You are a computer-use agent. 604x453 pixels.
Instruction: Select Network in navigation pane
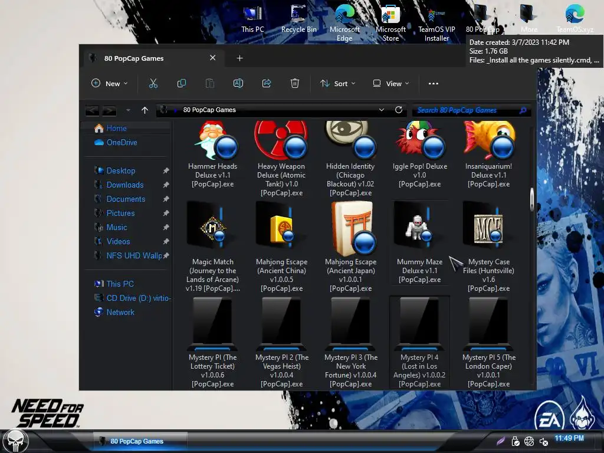point(114,313)
